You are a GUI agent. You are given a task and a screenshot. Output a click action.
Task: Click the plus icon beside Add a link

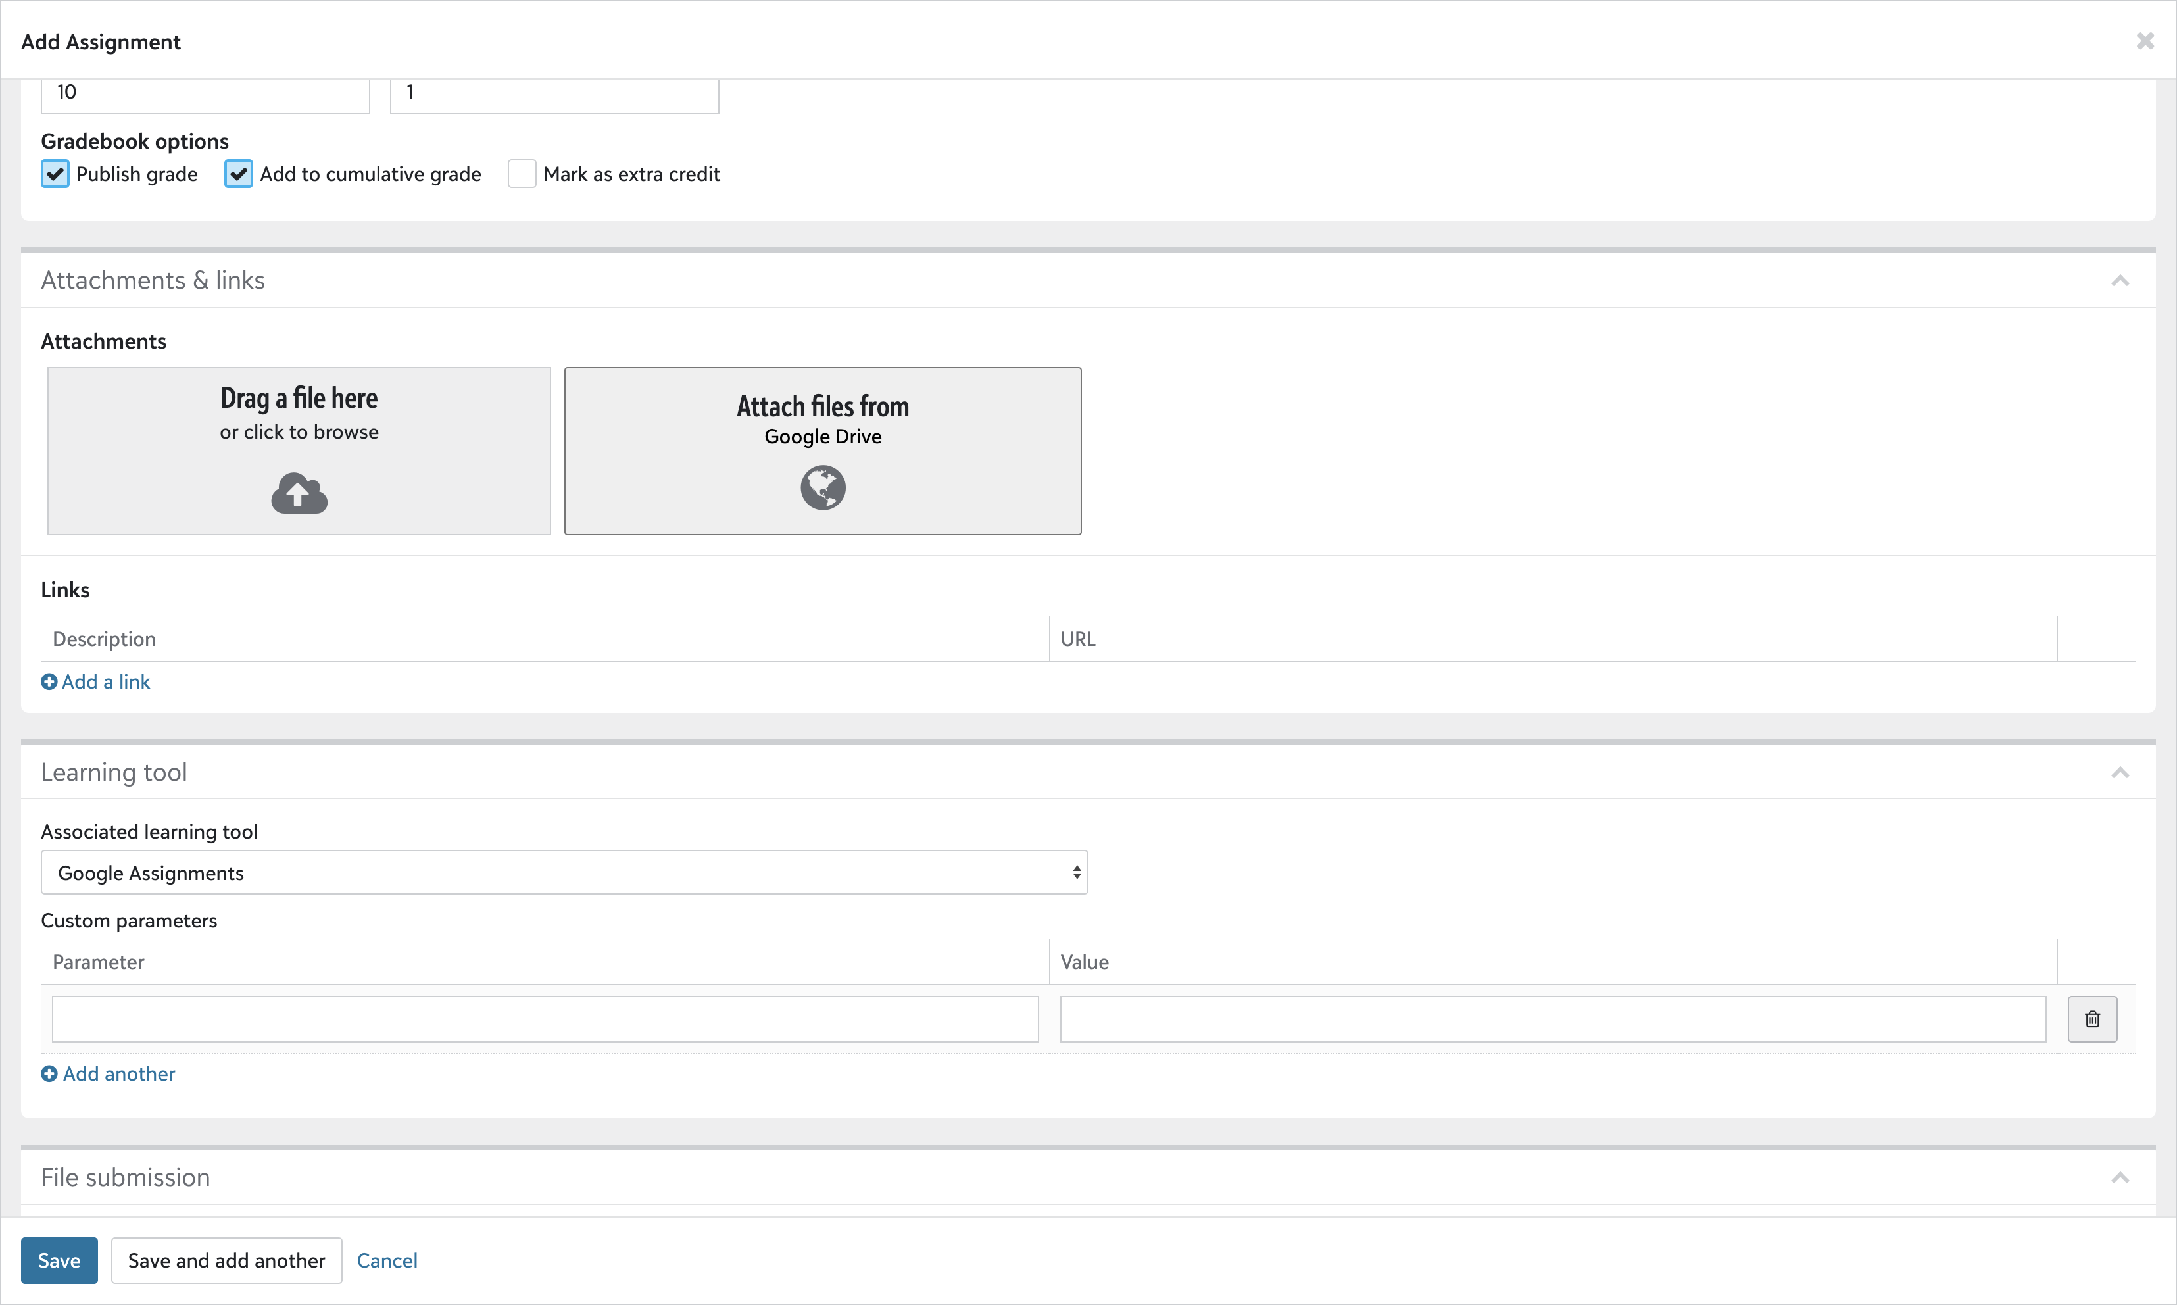[x=49, y=681]
